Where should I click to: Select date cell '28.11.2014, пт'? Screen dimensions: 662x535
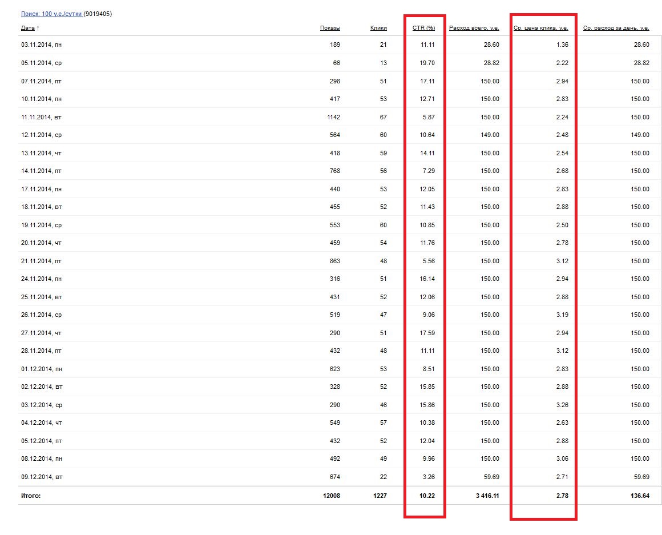tap(41, 351)
